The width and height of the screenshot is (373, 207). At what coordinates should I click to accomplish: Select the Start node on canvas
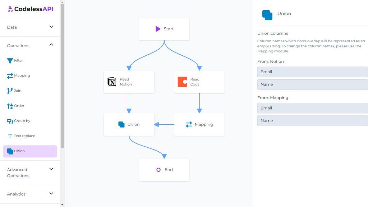point(164,29)
